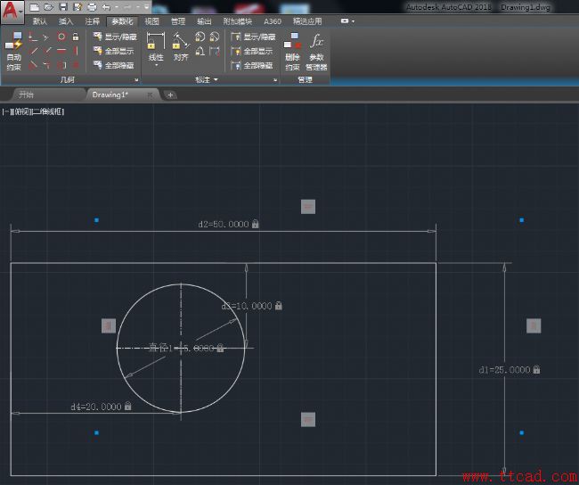Click the Save As quick access icon
The height and width of the screenshot is (485, 579).
click(77, 6)
